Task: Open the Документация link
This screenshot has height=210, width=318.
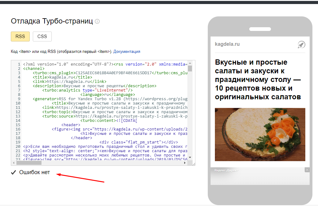Action: (127, 52)
